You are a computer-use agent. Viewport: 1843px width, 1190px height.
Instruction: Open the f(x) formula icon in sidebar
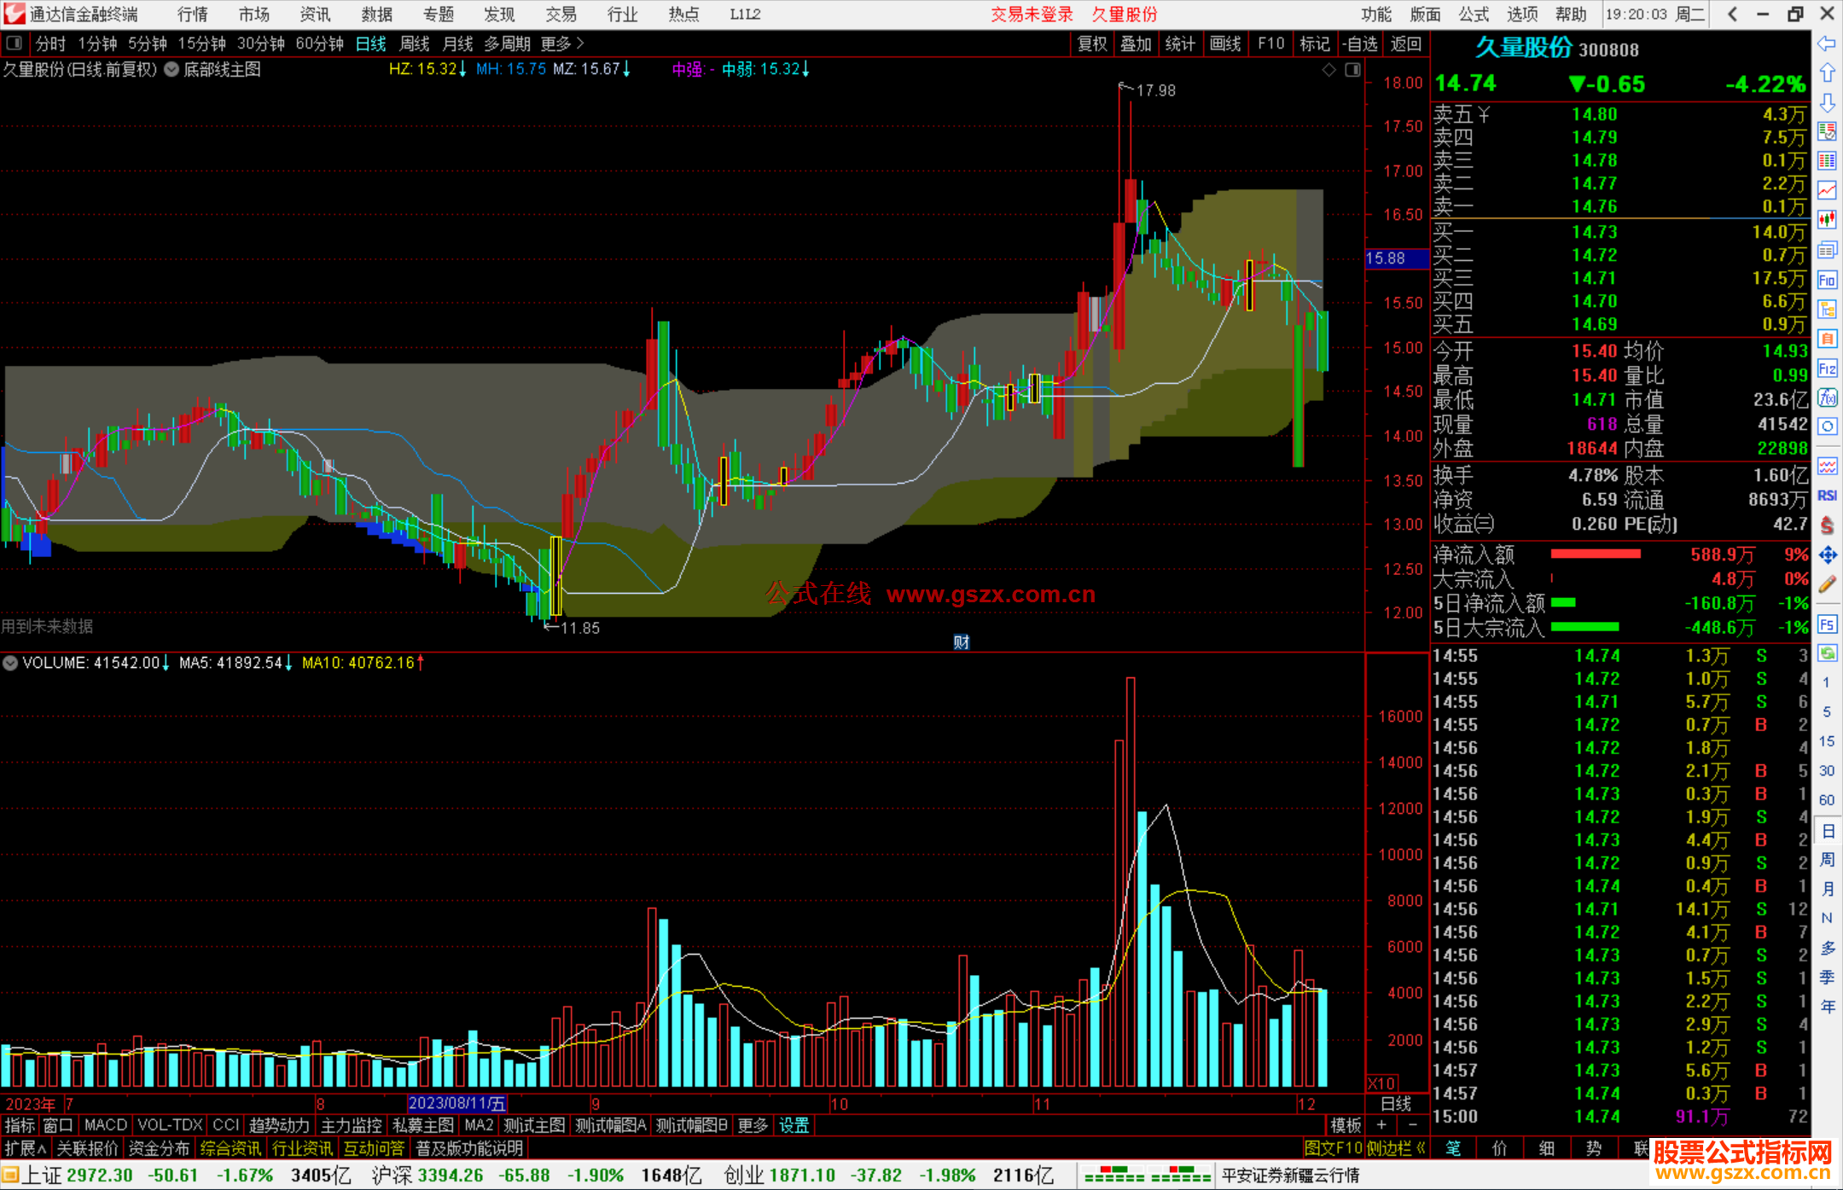point(1827,398)
